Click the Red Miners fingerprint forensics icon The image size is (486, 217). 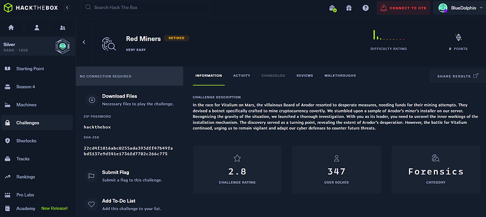coord(109,44)
